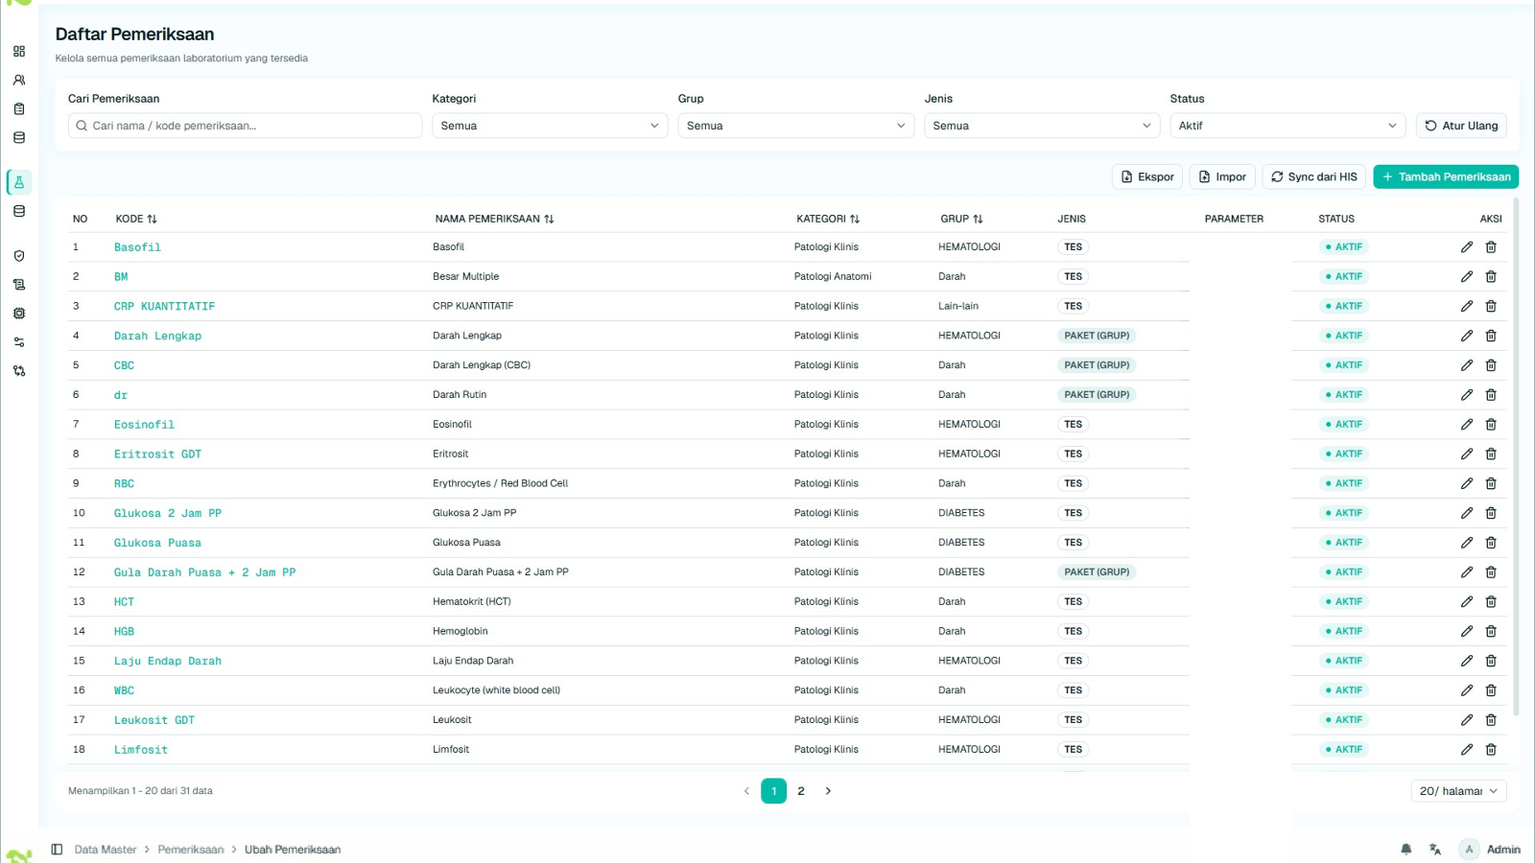Screen dimensions: 1535x863
Task: Click the language translate icon
Action: [1435, 850]
